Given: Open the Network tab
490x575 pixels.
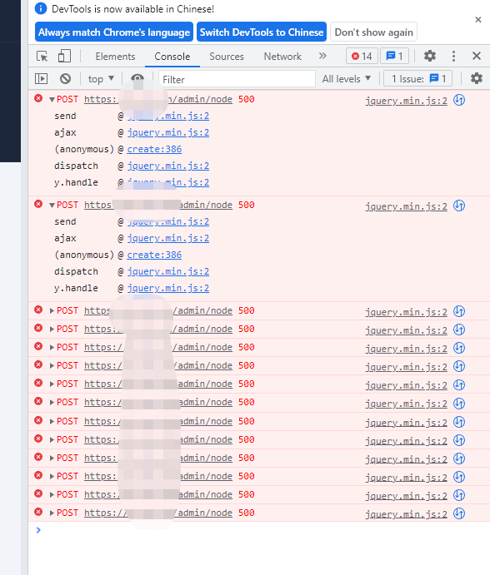Looking at the screenshot, I should [x=282, y=57].
